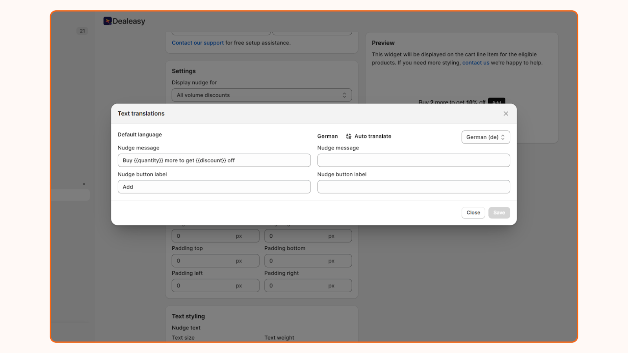Open the All volume discounts dropdown
Image resolution: width=628 pixels, height=353 pixels.
click(261, 95)
